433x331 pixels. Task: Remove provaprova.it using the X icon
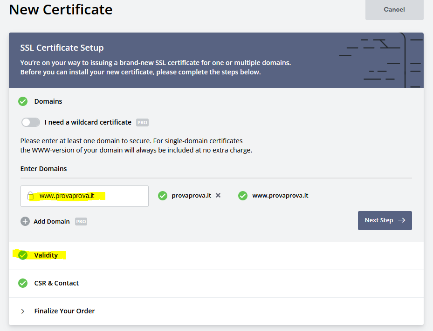coord(218,196)
